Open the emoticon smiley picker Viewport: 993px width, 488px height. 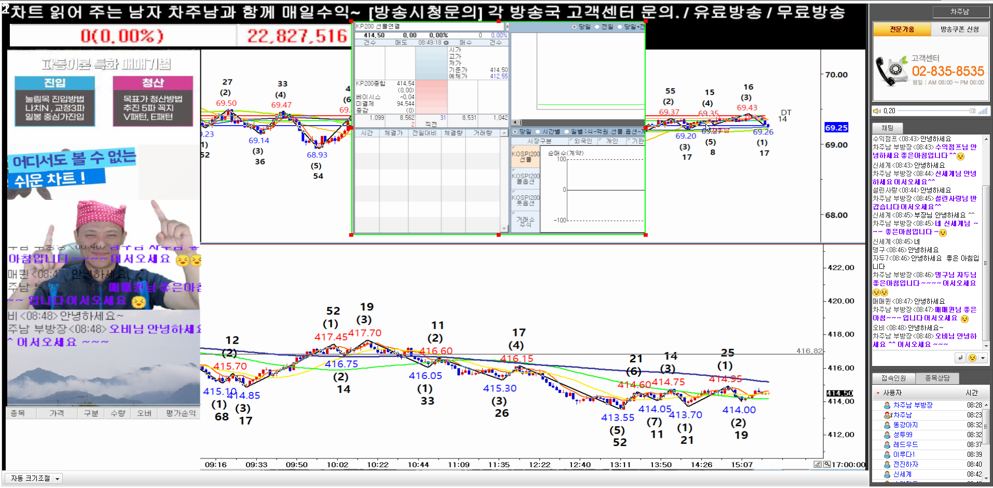[x=972, y=358]
